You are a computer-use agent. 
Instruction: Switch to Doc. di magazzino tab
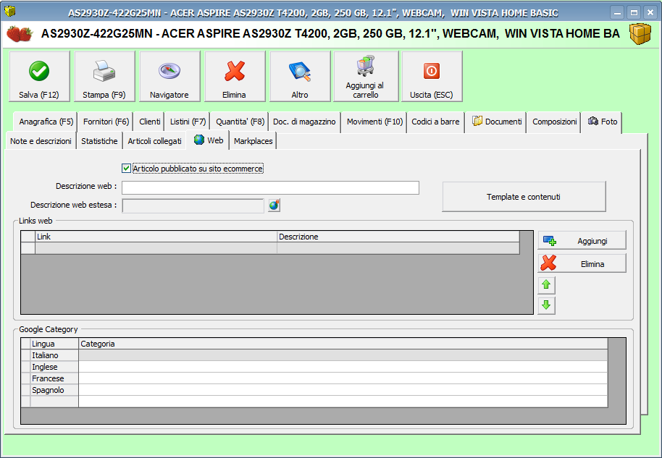point(304,122)
